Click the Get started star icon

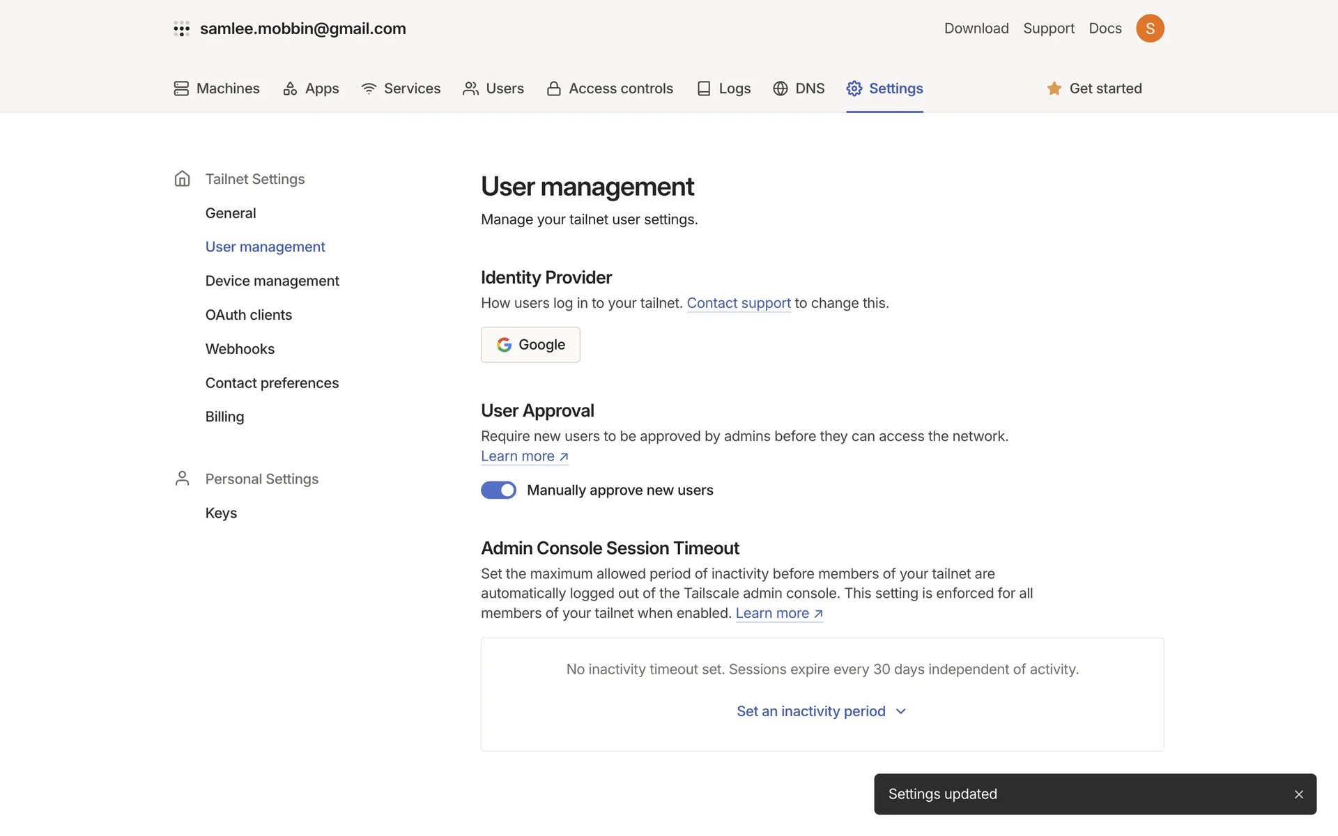tap(1054, 88)
